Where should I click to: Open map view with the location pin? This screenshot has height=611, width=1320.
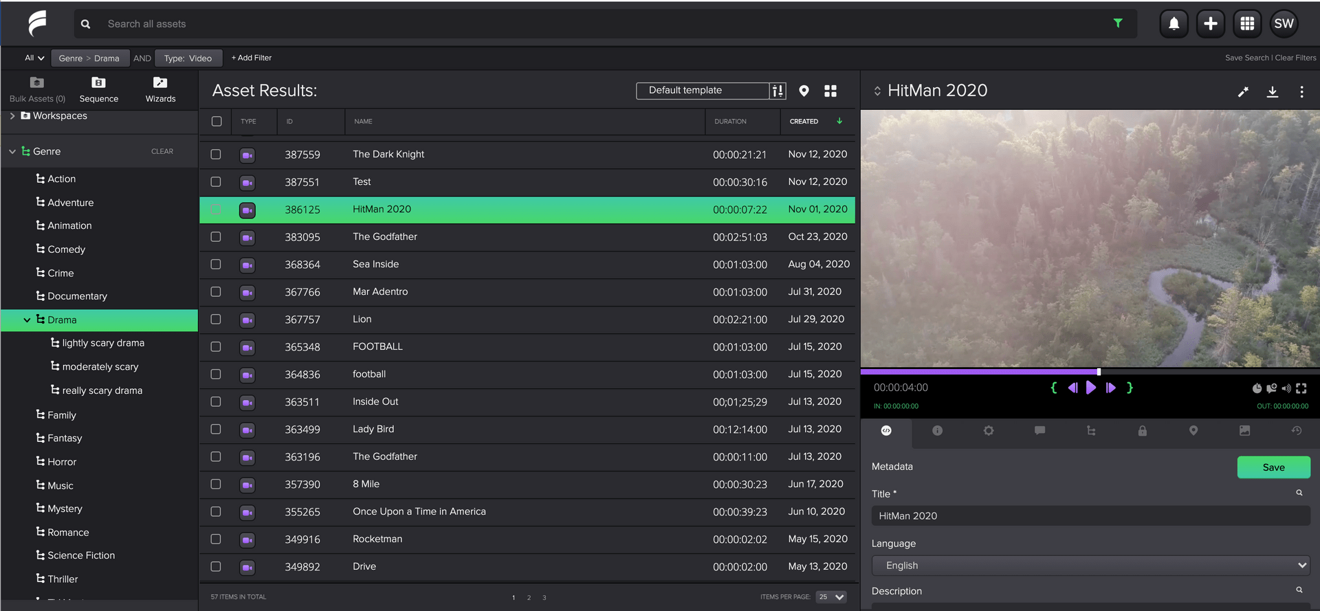tap(804, 91)
